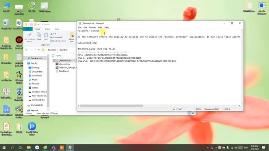Click Paste shortcut in the Clipboard group
The height and width of the screenshot is (151, 269).
(x=58, y=41)
